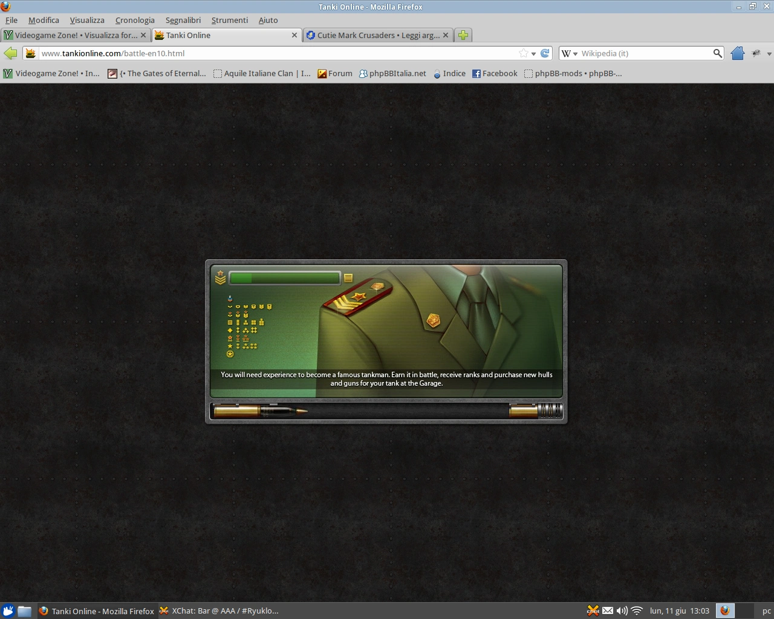The image size is (774, 619).
Task: Close the Videogame Zone tab
Action: (x=143, y=35)
